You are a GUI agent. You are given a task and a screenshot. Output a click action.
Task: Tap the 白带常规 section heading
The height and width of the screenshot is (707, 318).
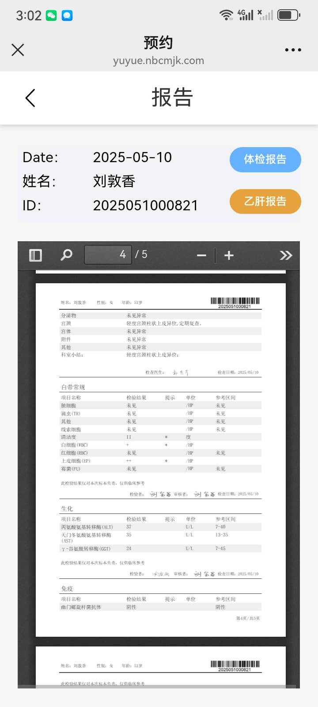73,387
